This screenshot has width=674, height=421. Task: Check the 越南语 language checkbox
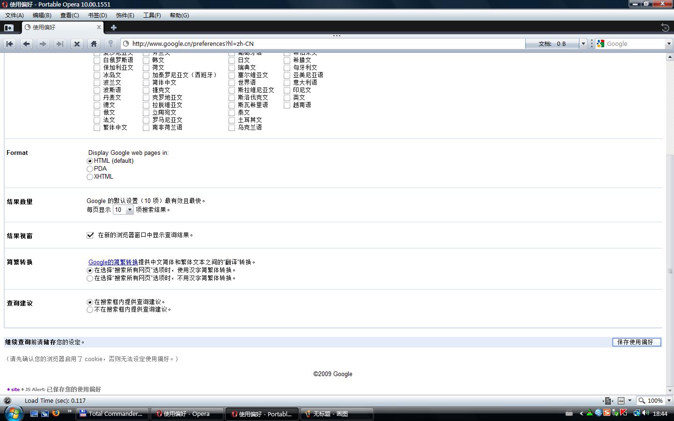[x=287, y=105]
